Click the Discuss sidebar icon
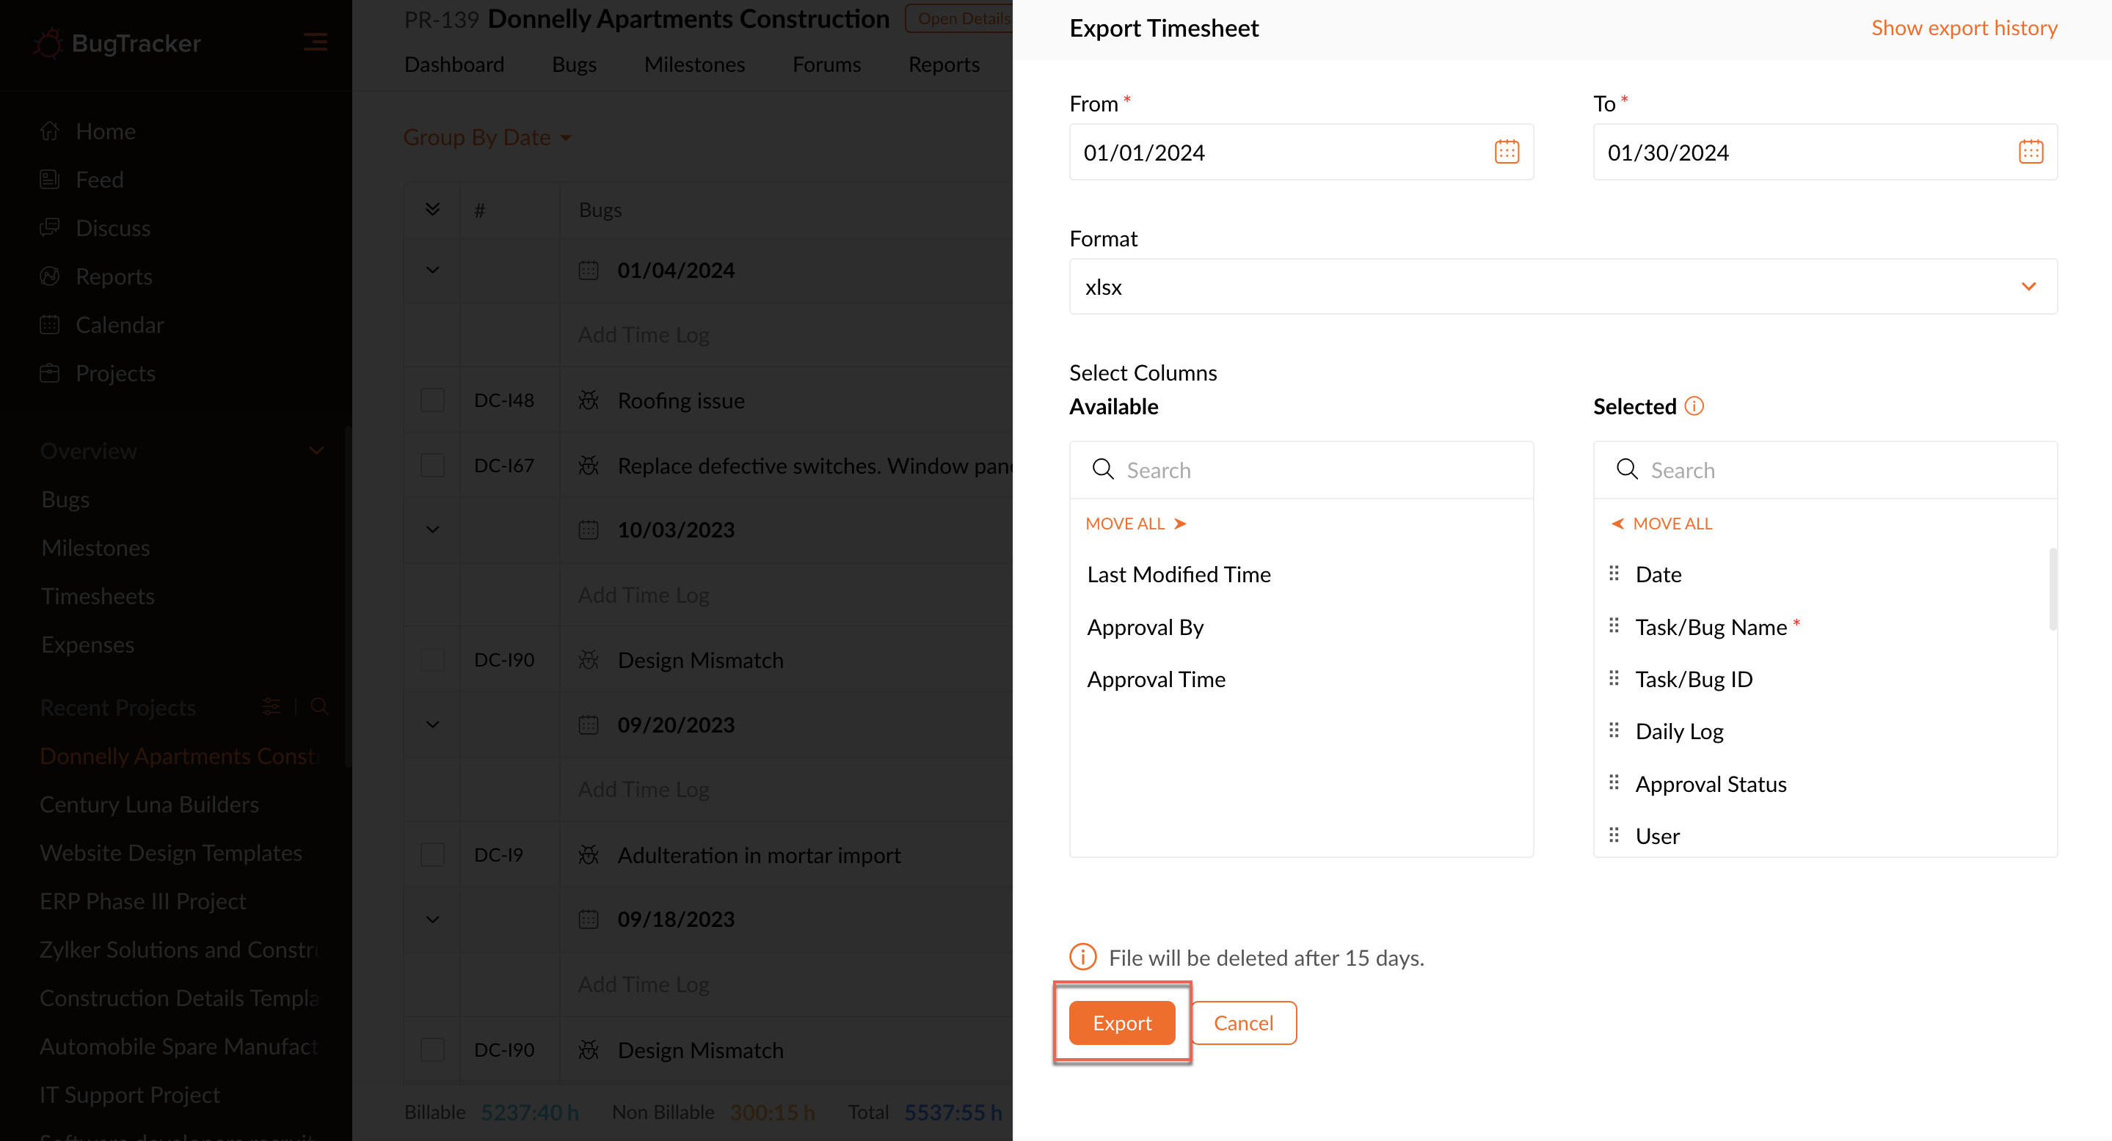2112x1141 pixels. click(49, 228)
